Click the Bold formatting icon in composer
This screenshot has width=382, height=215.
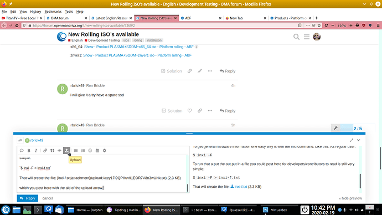point(29,151)
